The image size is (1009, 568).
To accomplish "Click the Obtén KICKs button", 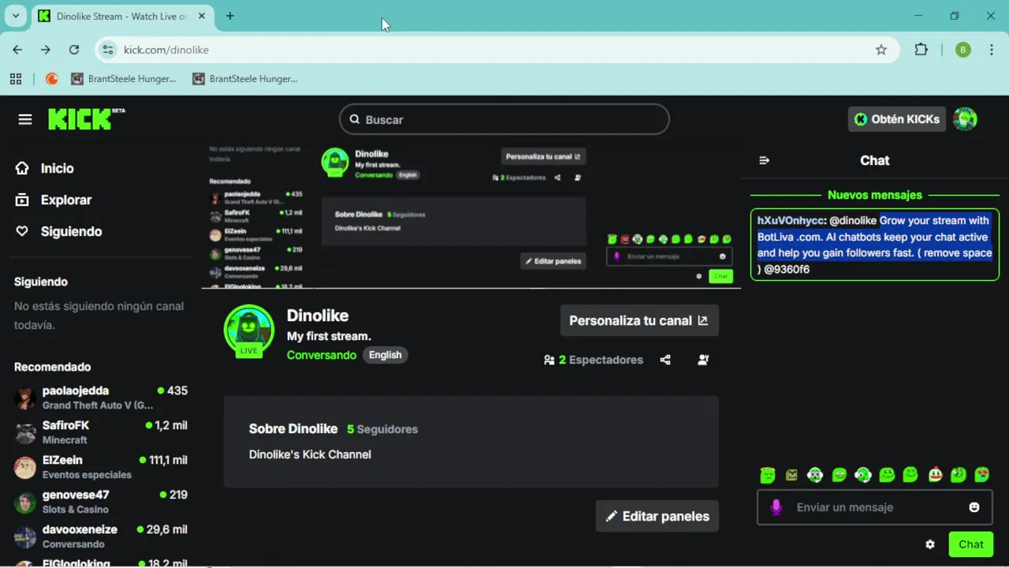I will click(897, 119).
